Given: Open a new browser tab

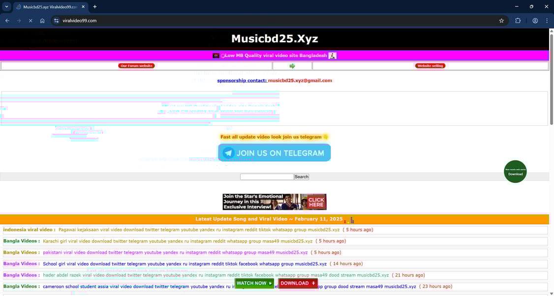Looking at the screenshot, I should pyautogui.click(x=94, y=7).
